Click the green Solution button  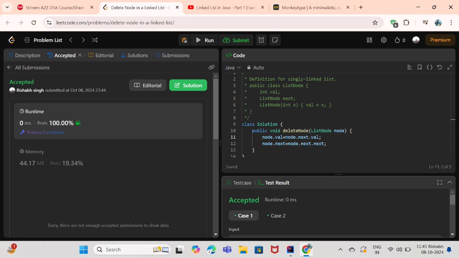[x=188, y=85]
